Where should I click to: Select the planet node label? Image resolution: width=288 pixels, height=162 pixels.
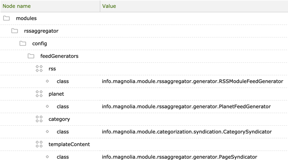pos(56,94)
